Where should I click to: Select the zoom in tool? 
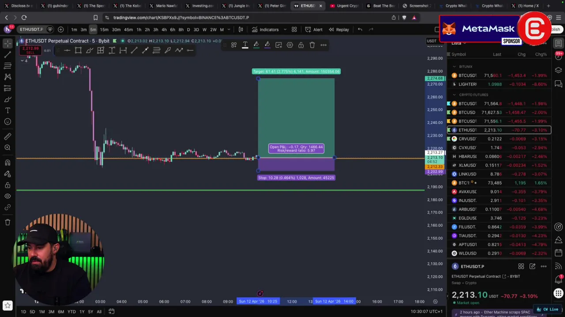8,148
